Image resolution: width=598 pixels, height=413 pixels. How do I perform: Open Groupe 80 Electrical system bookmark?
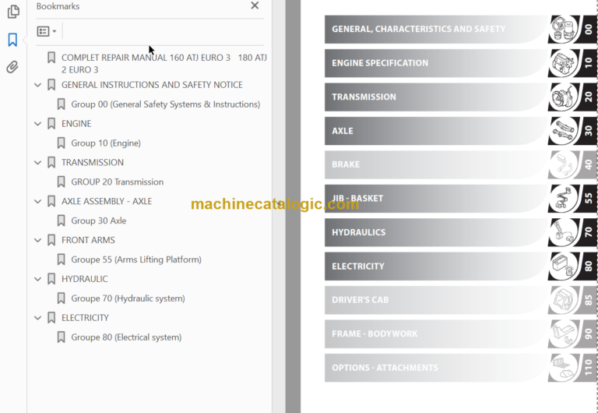point(126,337)
